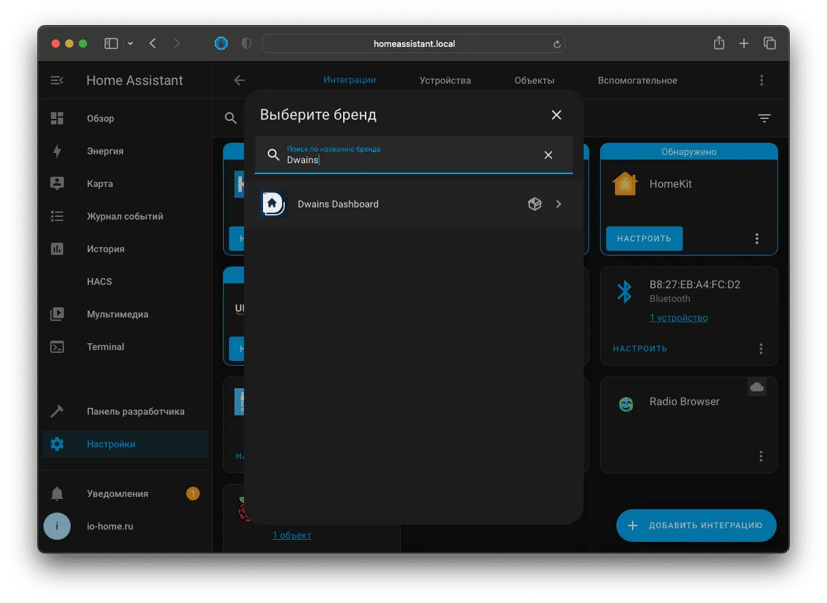Open the 1 устройство link

tap(679, 317)
